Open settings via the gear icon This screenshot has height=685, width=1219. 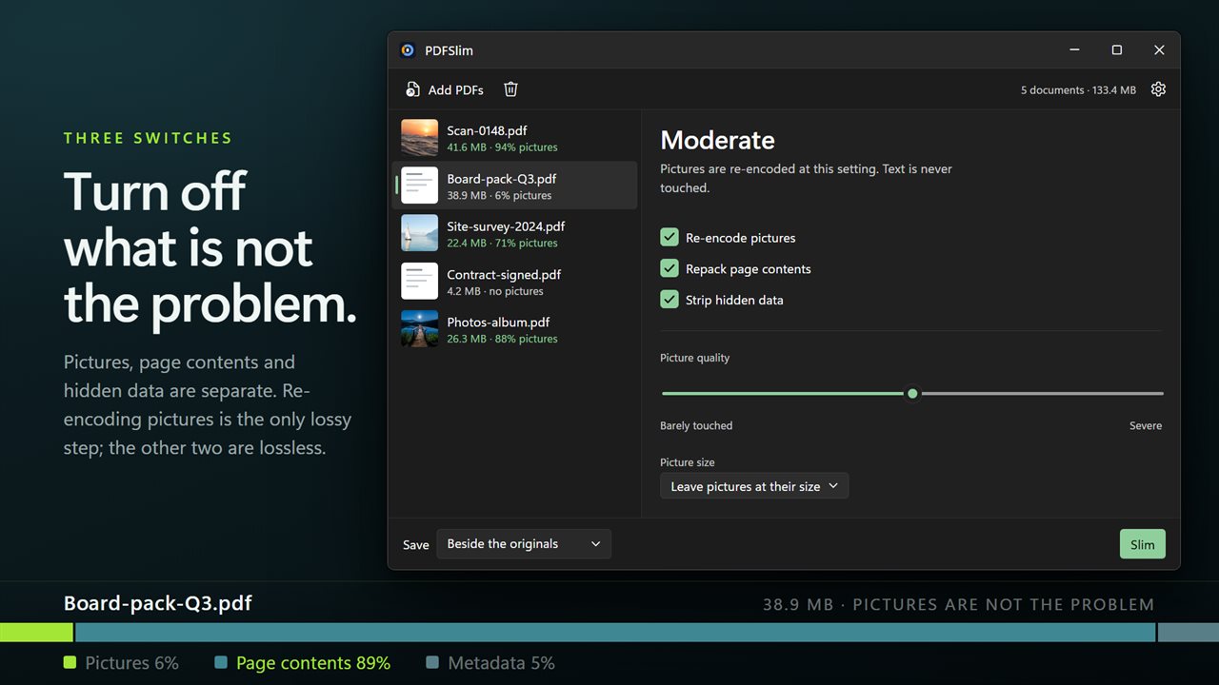click(1158, 89)
